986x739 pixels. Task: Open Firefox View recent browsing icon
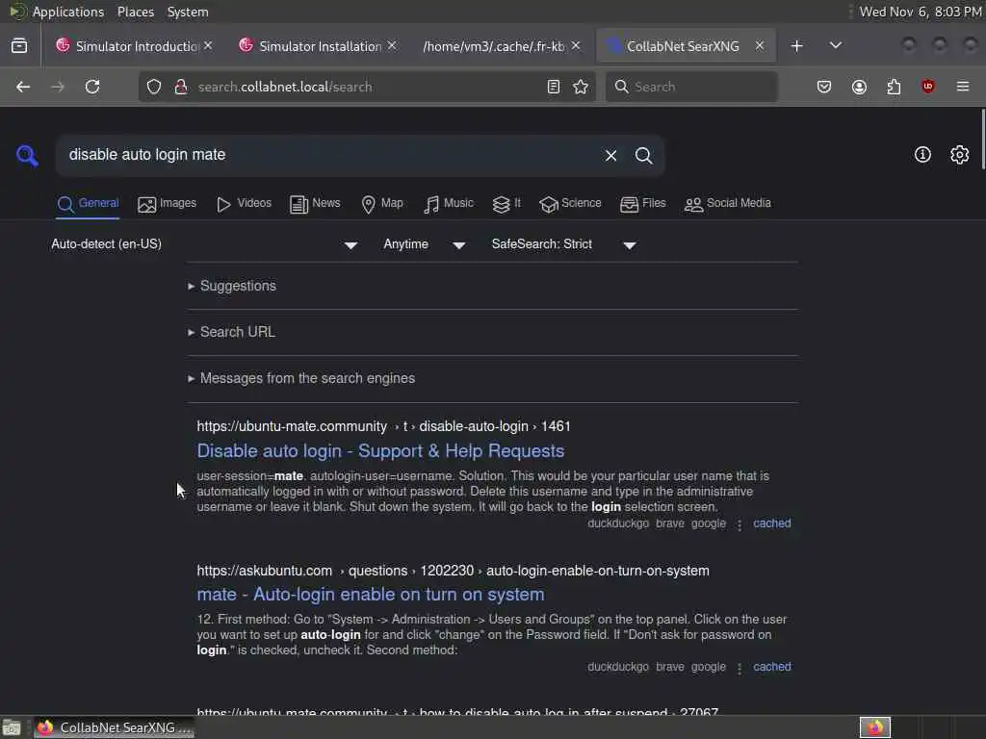point(19,46)
